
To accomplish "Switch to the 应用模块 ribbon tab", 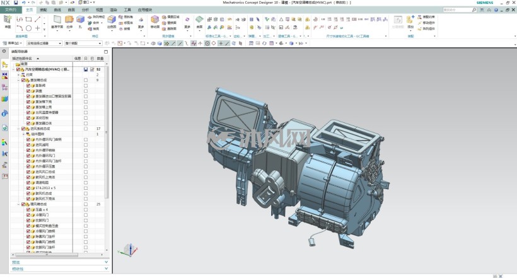I will click(x=145, y=10).
